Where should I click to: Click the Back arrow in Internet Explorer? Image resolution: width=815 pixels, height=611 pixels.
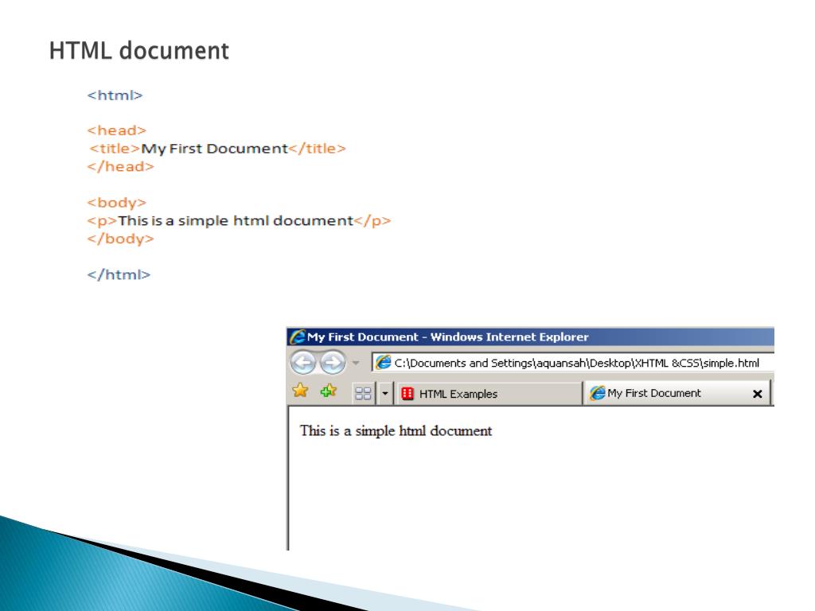tap(303, 362)
